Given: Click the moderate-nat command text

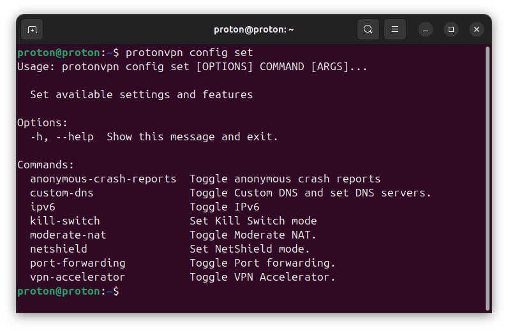Looking at the screenshot, I should click(68, 235).
